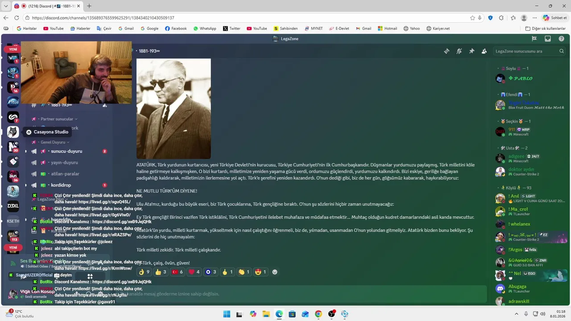Open member ! whelanex's profile
Image resolution: width=571 pixels, height=321 pixels.
(532, 224)
